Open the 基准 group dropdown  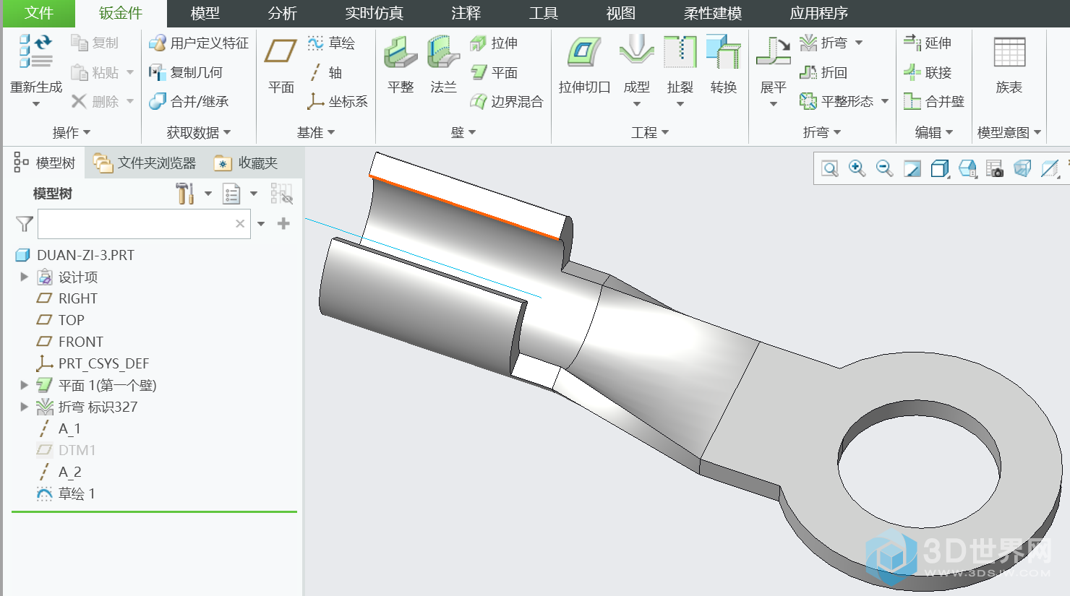pos(316,132)
